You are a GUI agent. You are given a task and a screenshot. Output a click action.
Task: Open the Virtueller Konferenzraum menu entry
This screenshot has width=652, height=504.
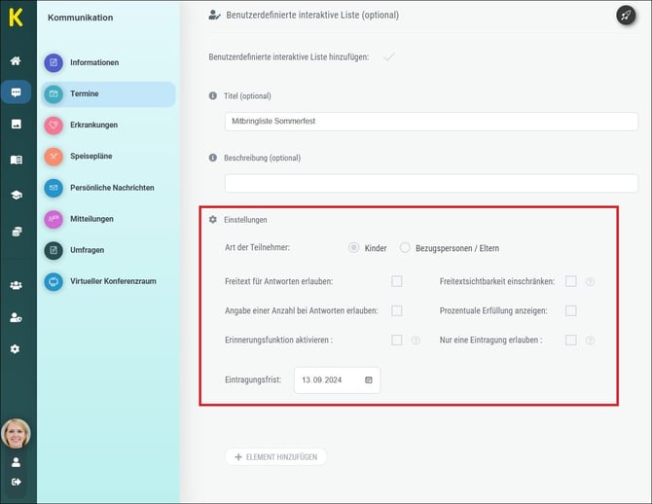pyautogui.click(x=108, y=281)
